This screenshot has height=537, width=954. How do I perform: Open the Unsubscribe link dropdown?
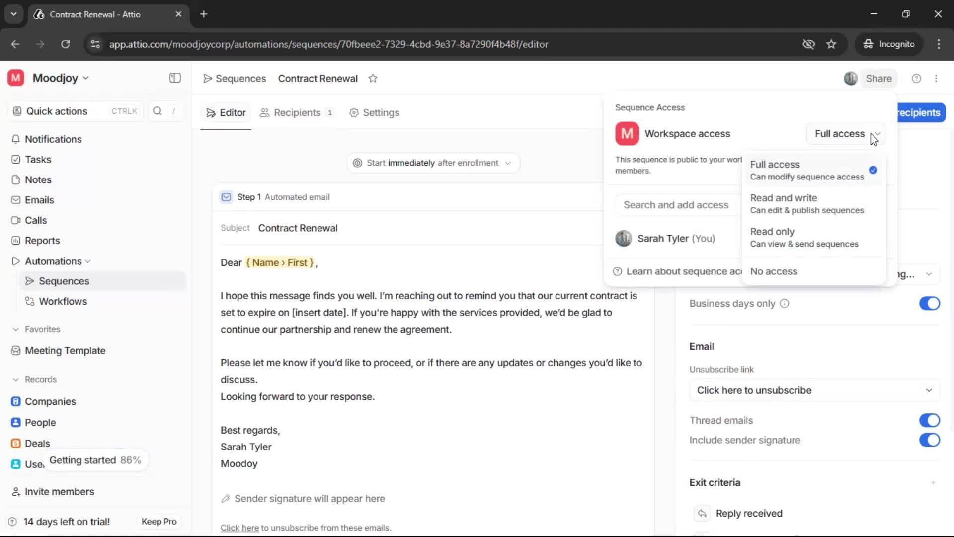point(814,390)
